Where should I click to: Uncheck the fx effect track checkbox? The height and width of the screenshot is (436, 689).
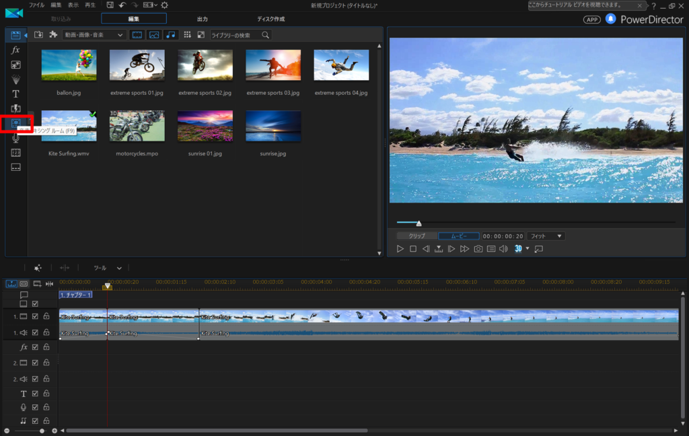click(35, 347)
